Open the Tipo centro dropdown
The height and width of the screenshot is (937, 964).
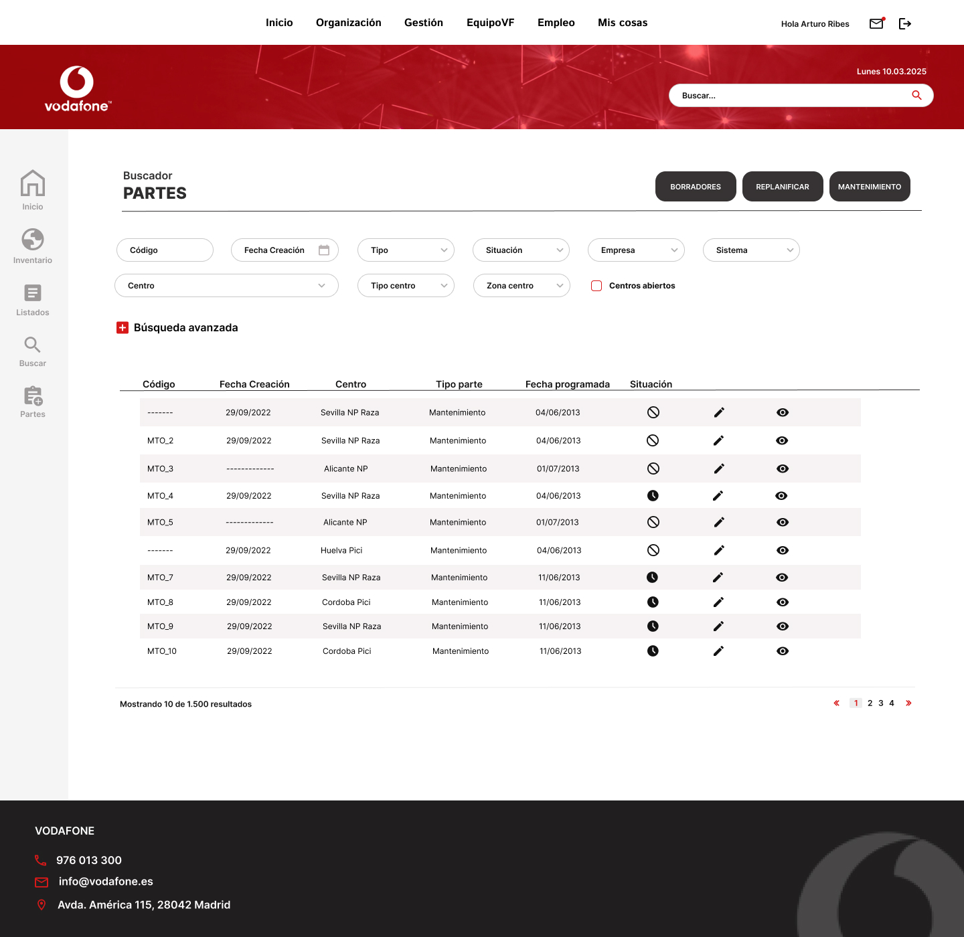tap(406, 285)
